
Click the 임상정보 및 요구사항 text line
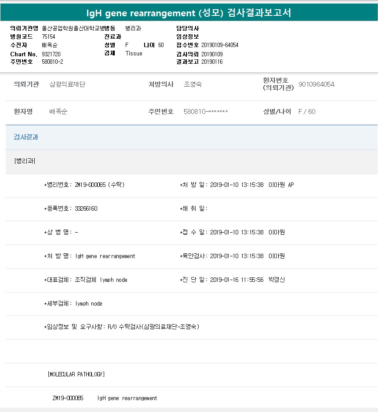point(122,327)
